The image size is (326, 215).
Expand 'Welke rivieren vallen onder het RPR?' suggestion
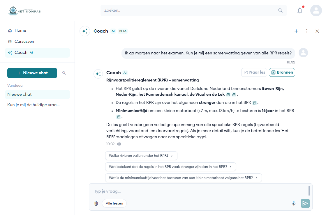pyautogui.click(x=141, y=156)
